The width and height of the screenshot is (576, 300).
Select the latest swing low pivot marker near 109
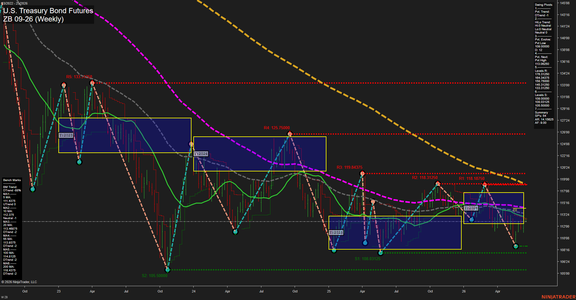click(516, 246)
